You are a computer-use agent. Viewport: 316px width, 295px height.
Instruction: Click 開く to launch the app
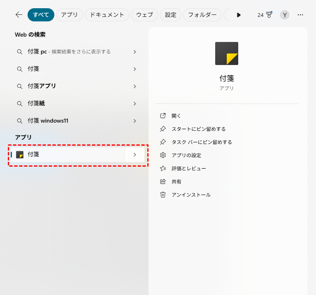coord(176,116)
